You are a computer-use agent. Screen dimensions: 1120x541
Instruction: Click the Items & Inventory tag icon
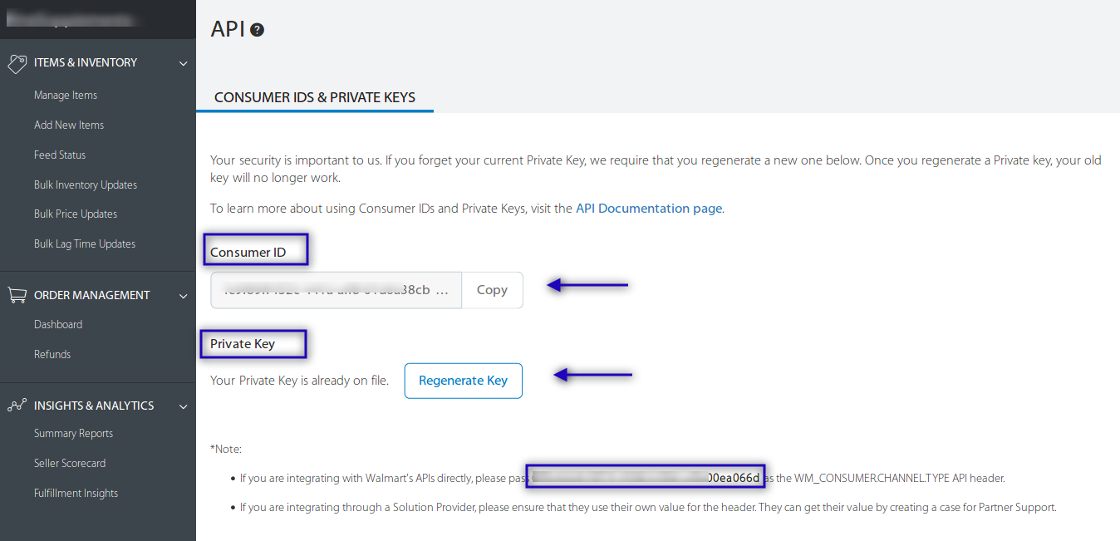coord(17,63)
